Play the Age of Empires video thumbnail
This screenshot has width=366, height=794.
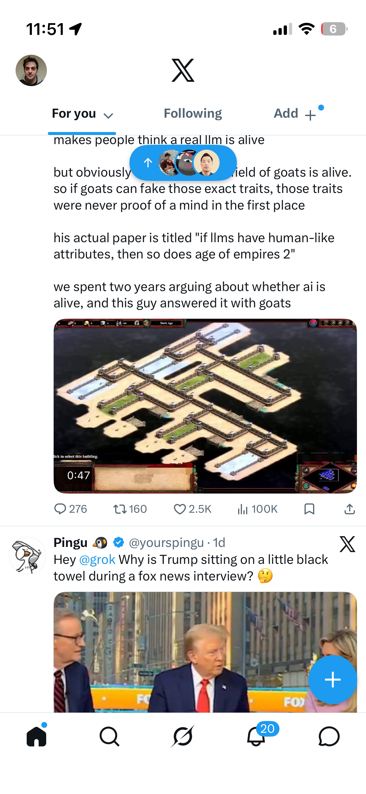pyautogui.click(x=205, y=406)
